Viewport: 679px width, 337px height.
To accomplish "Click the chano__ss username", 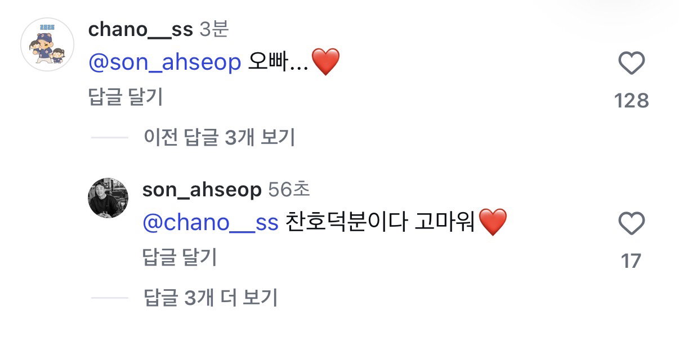I will 141,30.
